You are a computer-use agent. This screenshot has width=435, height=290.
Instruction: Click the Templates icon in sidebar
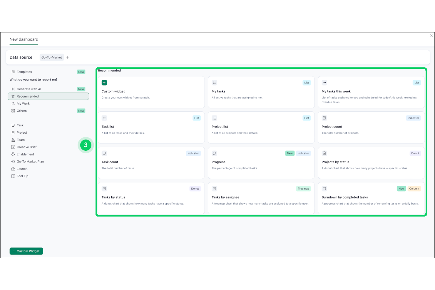(13, 72)
